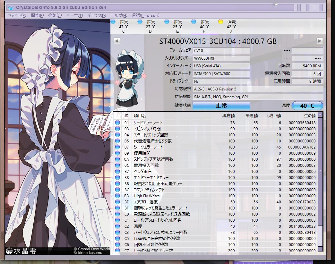
Task: Select the 04 スタート/ストップ回数 row
Action: 215,135
